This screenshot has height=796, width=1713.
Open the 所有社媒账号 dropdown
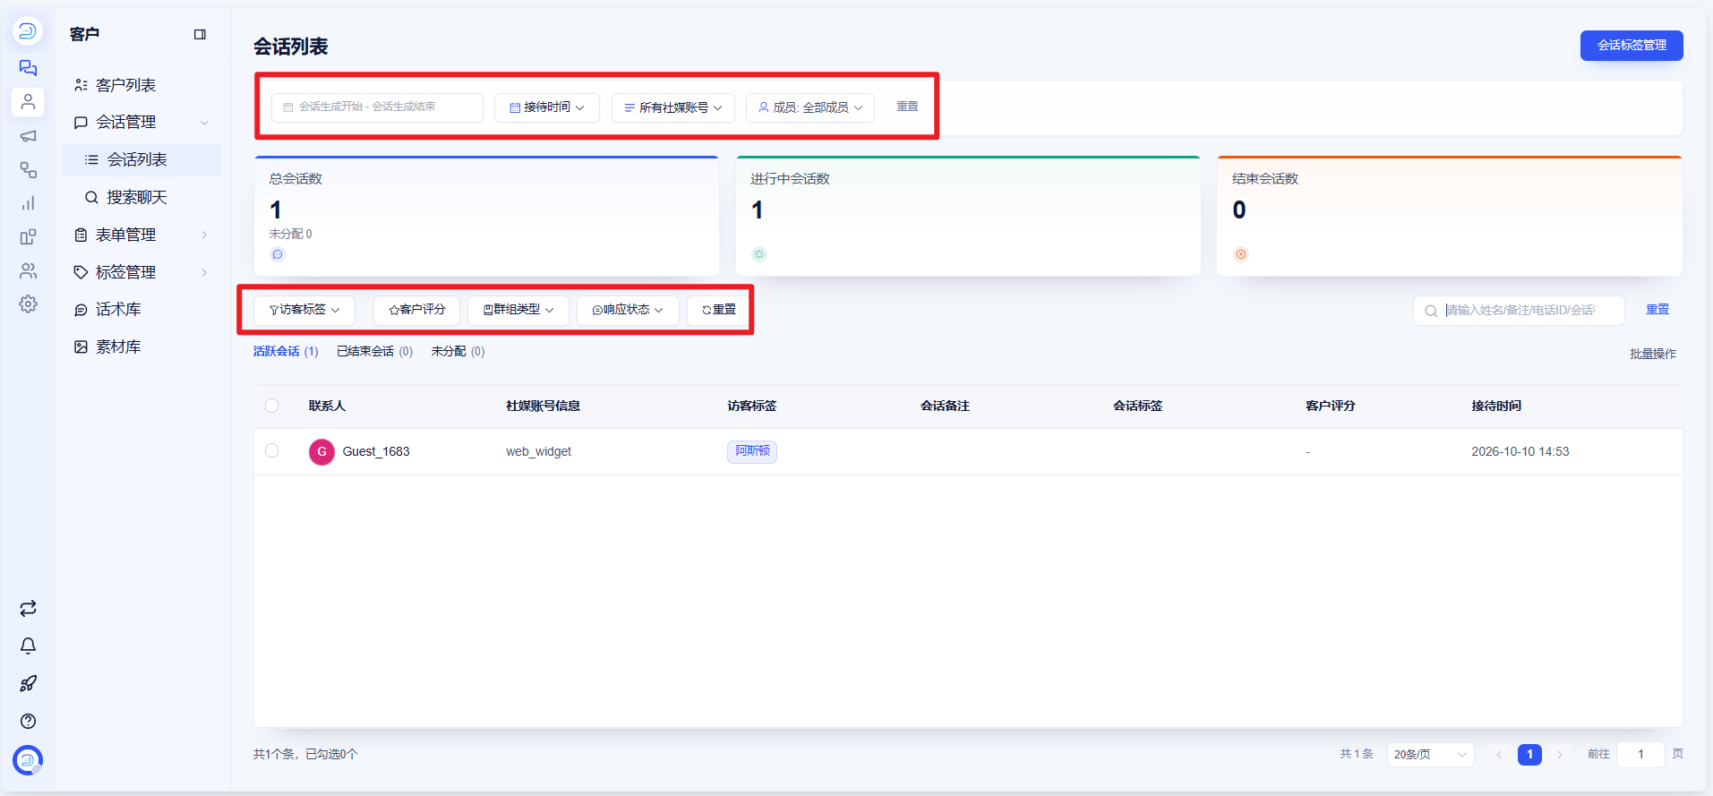coord(673,107)
